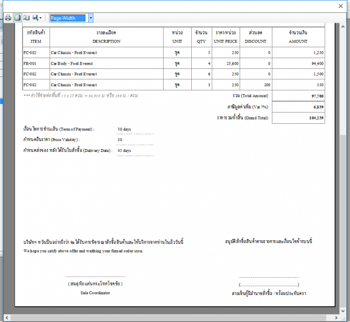
Task: Click total value 97,700
Action: (x=317, y=96)
